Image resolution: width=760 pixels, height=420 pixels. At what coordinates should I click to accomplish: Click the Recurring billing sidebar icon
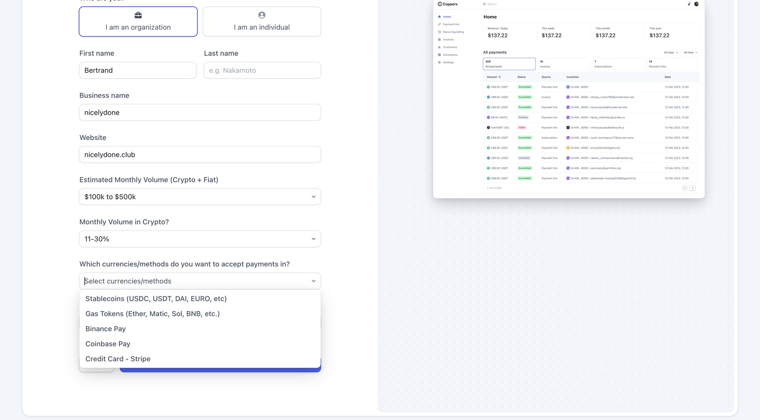click(x=439, y=32)
